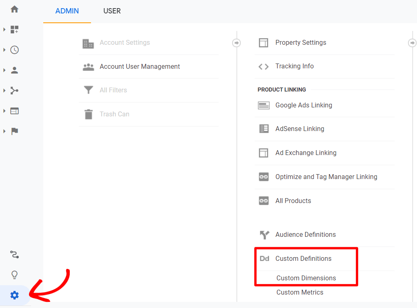Open AdSense Linking
417x308 pixels.
tap(300, 129)
